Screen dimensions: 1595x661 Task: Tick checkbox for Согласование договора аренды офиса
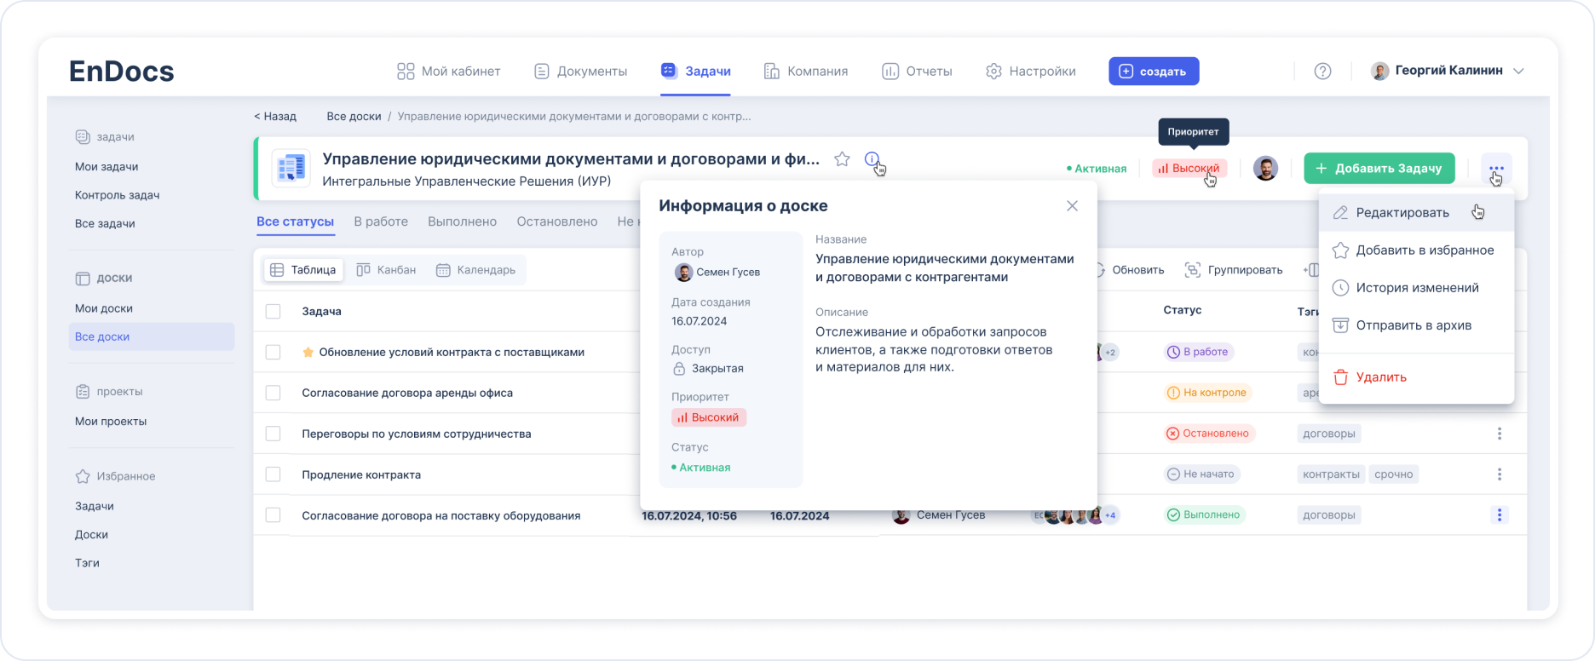[273, 393]
